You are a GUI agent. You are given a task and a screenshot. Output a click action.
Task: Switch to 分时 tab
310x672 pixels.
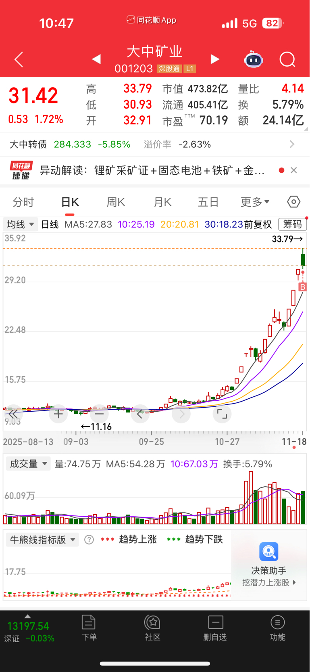pos(23,202)
